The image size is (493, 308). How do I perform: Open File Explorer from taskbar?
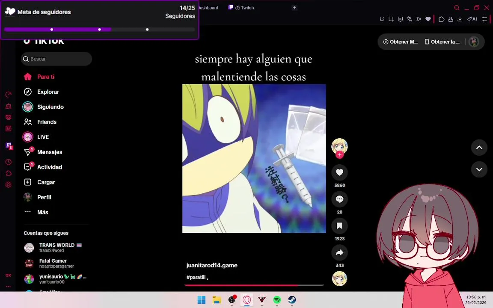coord(216,300)
